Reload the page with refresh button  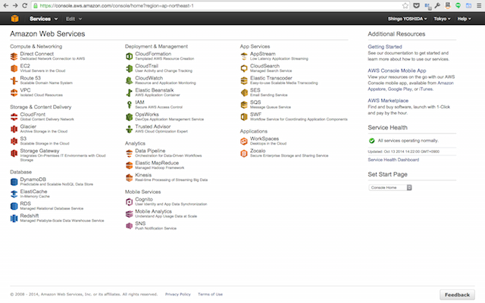[25, 5]
